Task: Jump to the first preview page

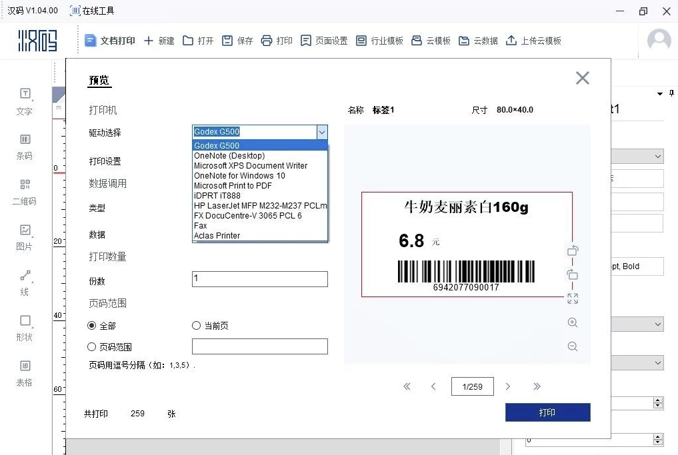Action: click(407, 386)
